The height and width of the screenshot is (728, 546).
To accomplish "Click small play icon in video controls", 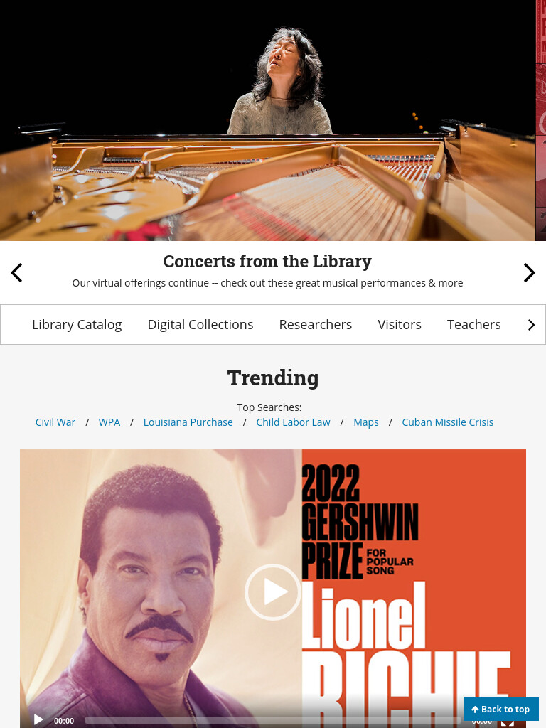I will point(38,720).
